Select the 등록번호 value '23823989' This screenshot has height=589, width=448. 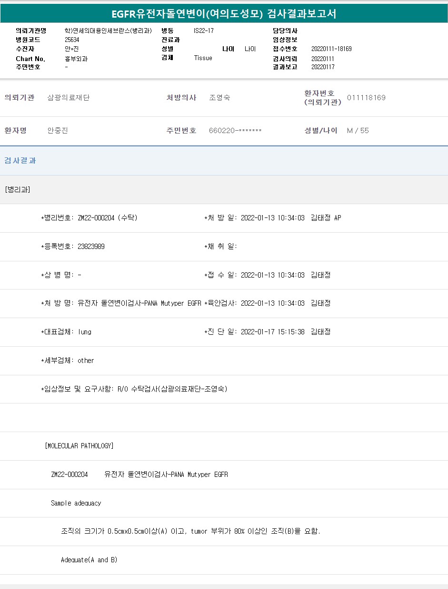[91, 247]
